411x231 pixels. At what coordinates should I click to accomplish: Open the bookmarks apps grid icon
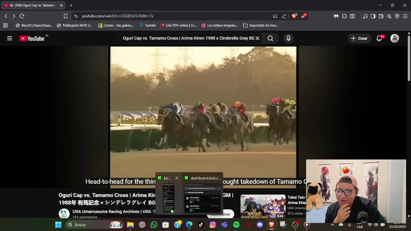point(5,25)
